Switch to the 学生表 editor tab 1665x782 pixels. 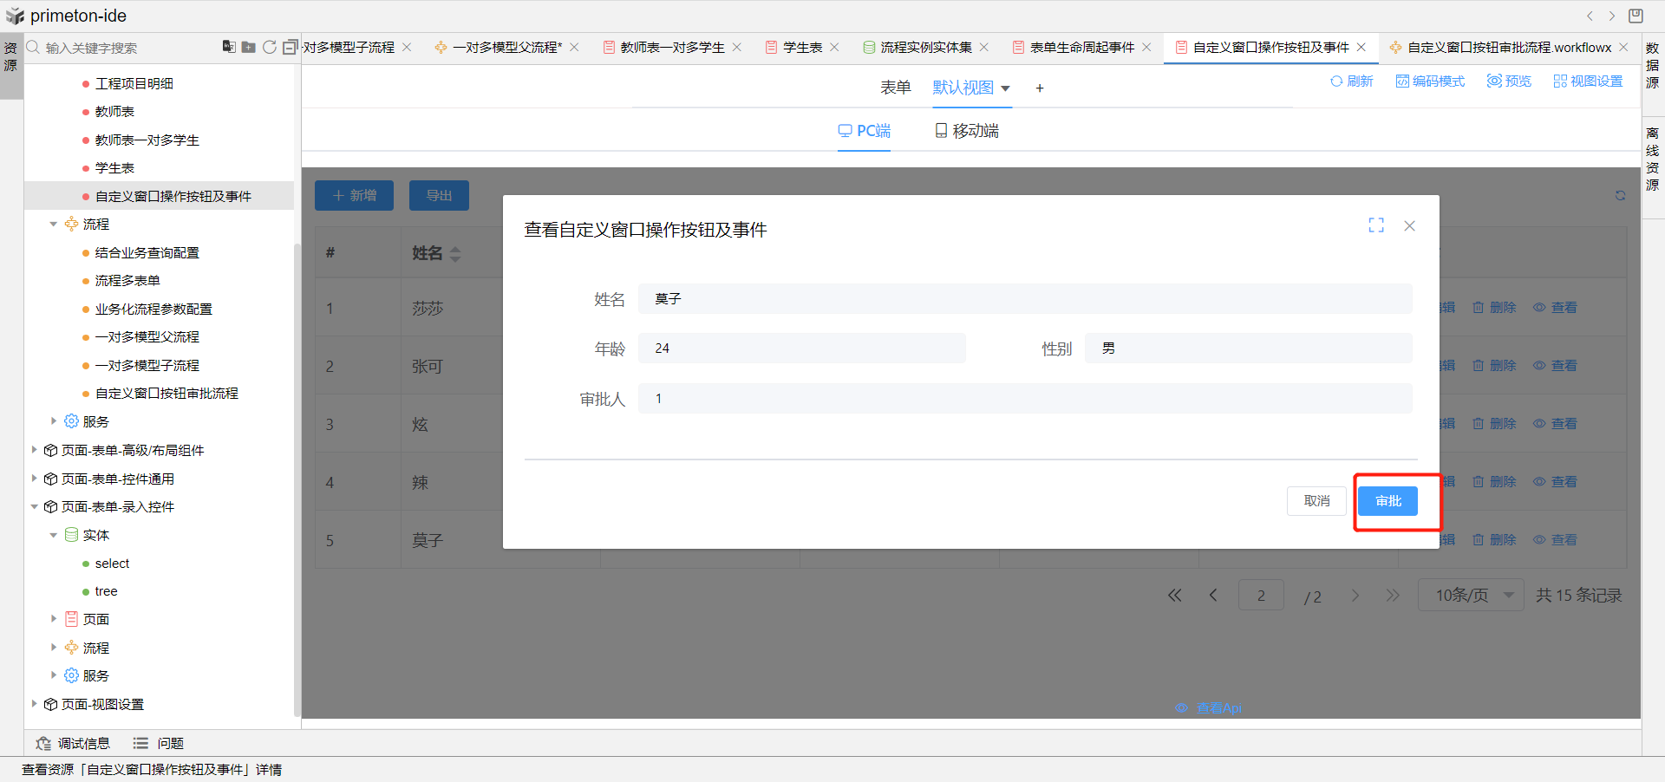tap(801, 48)
